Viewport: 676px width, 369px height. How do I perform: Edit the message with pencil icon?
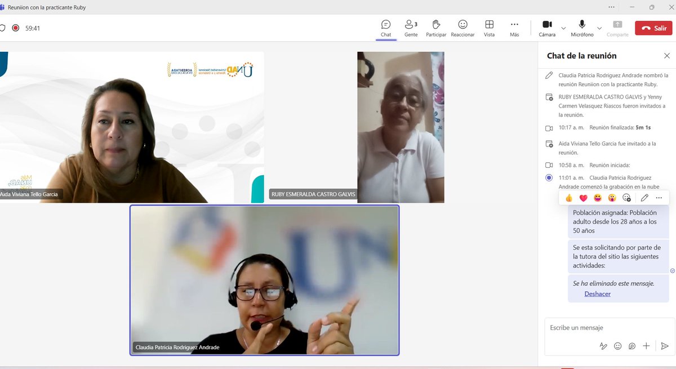coord(644,198)
